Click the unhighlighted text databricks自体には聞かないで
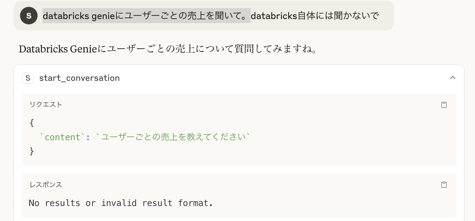This screenshot has width=475, height=221. pyautogui.click(x=315, y=16)
